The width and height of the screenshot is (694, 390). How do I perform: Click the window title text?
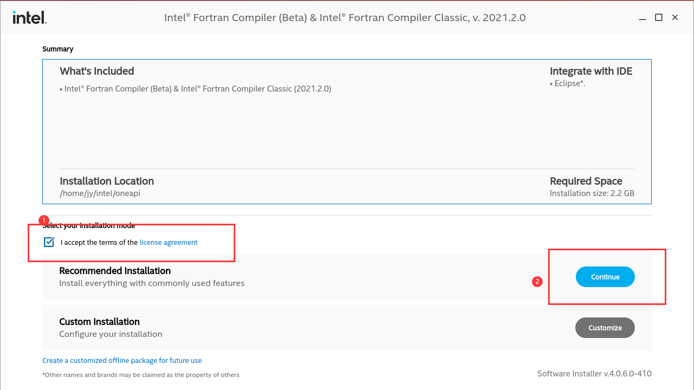(x=345, y=17)
